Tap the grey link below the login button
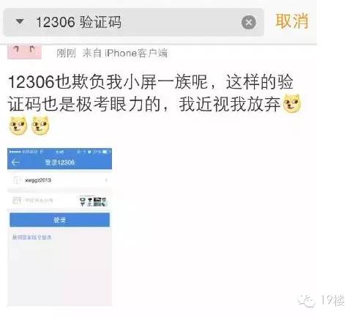Screen dimensions: 355x318 pyautogui.click(x=31, y=237)
